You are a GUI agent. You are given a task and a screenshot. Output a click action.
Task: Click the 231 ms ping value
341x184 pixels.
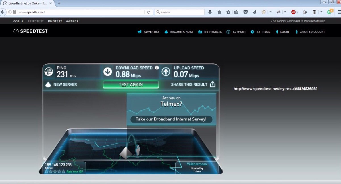coord(66,75)
